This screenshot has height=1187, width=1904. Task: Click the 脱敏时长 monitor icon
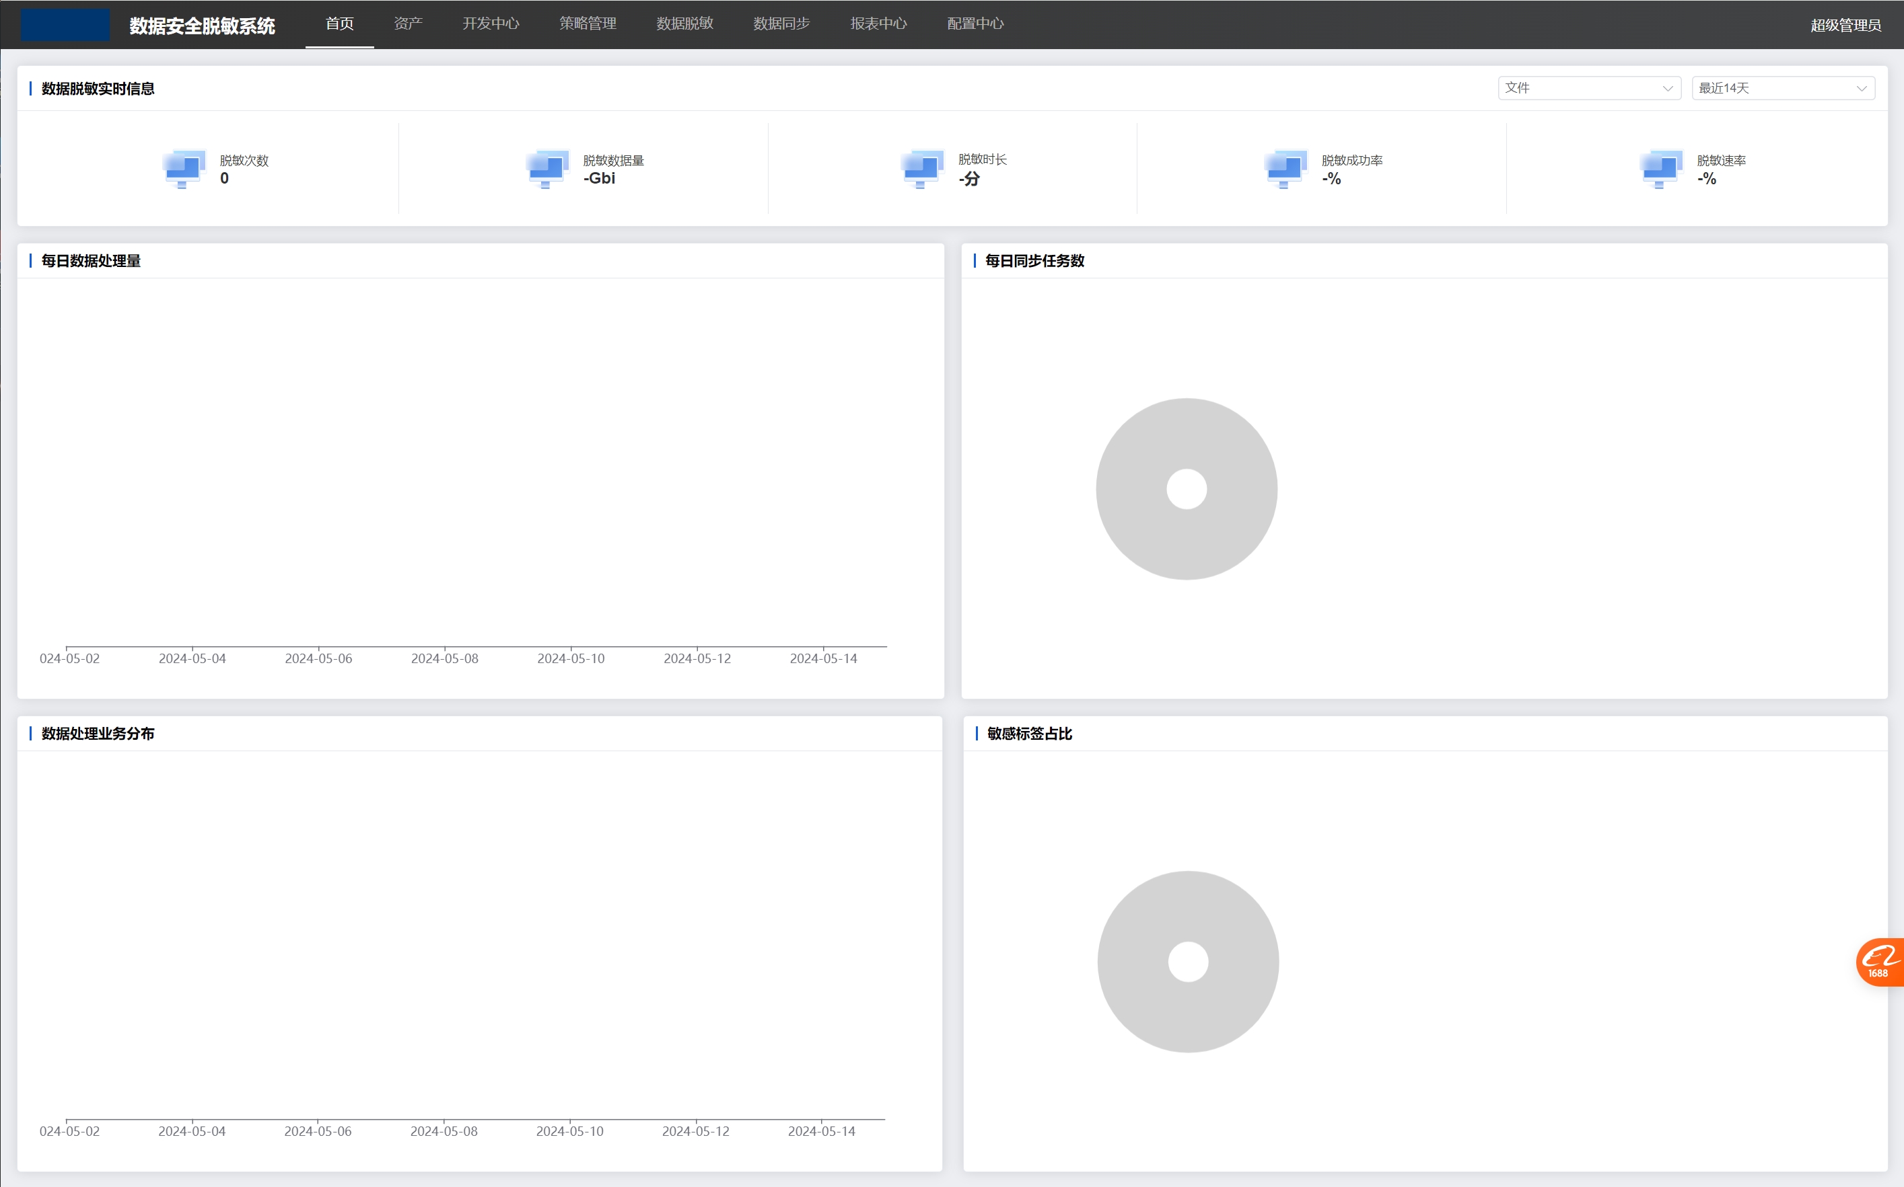point(922,169)
